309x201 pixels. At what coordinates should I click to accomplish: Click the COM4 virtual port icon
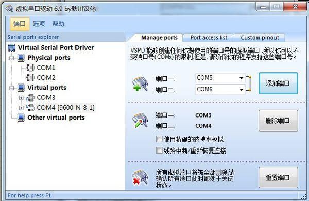[x=30, y=108]
